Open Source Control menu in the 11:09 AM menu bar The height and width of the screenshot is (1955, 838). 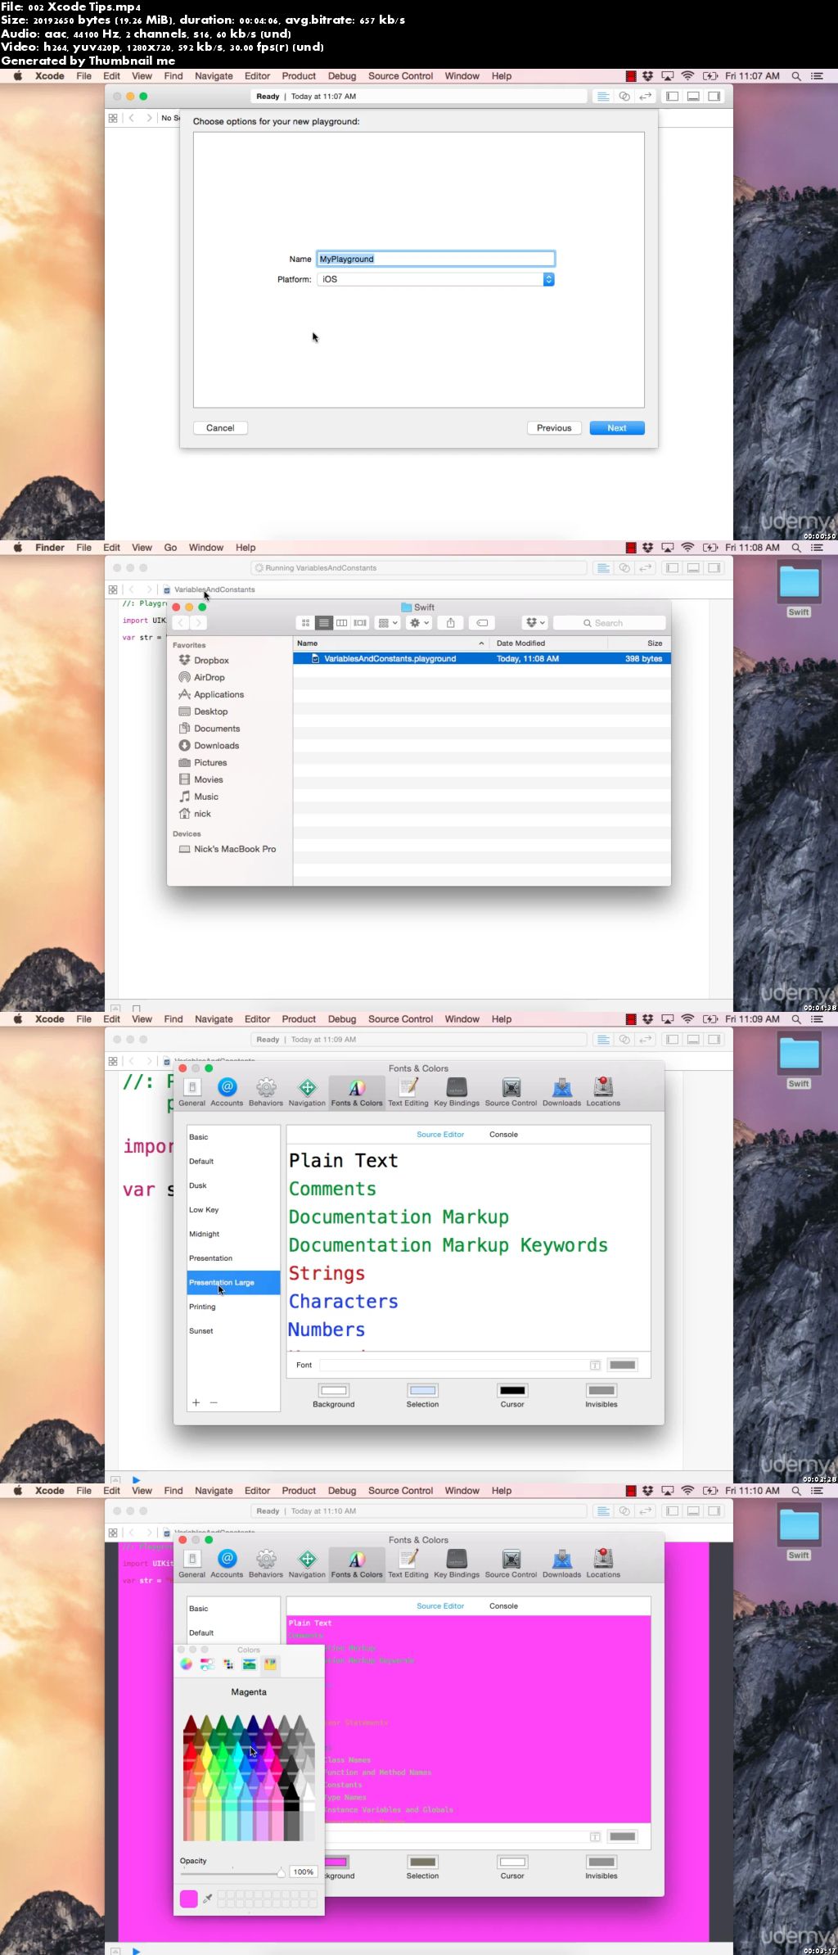pos(400,1019)
